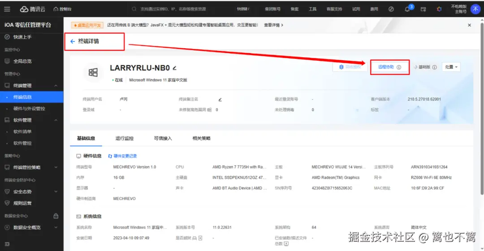Collapse the 软件管理 section

click(56, 120)
